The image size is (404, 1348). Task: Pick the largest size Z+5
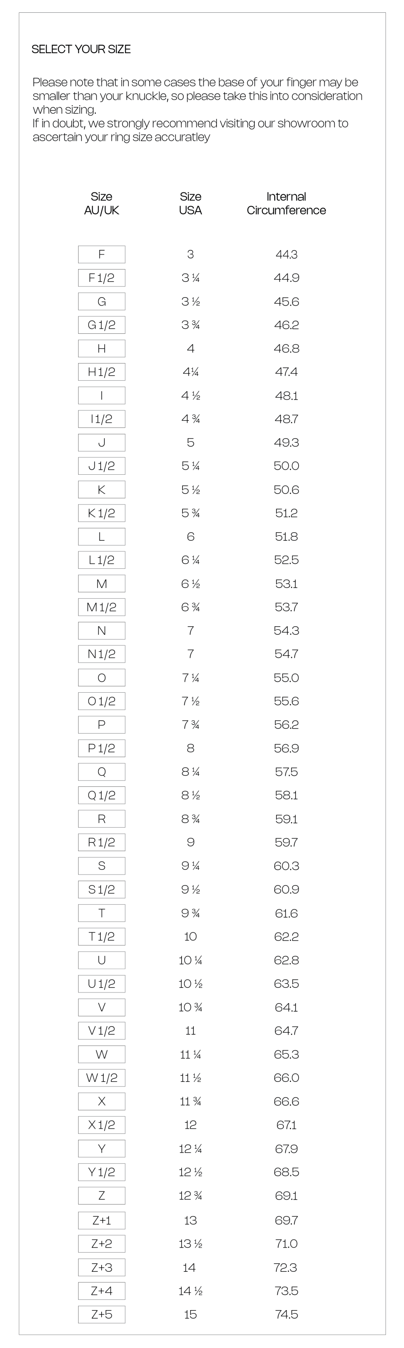(x=101, y=1314)
